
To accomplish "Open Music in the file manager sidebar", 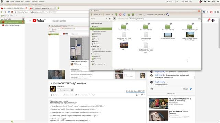I will (x=95, y=36).
